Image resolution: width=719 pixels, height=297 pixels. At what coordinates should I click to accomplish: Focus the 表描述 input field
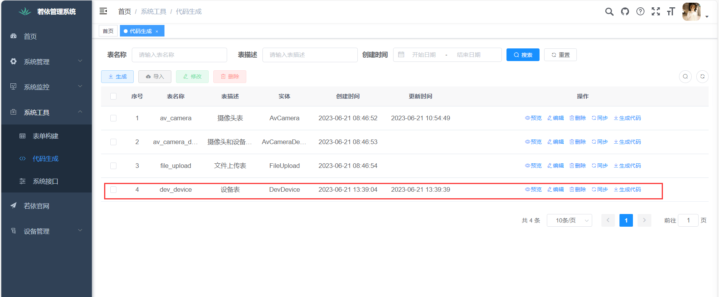[310, 55]
